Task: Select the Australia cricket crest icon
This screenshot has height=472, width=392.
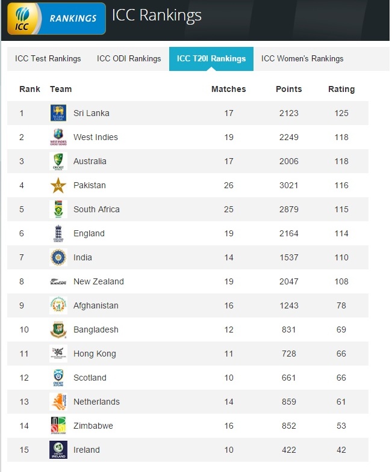Action: [58, 161]
